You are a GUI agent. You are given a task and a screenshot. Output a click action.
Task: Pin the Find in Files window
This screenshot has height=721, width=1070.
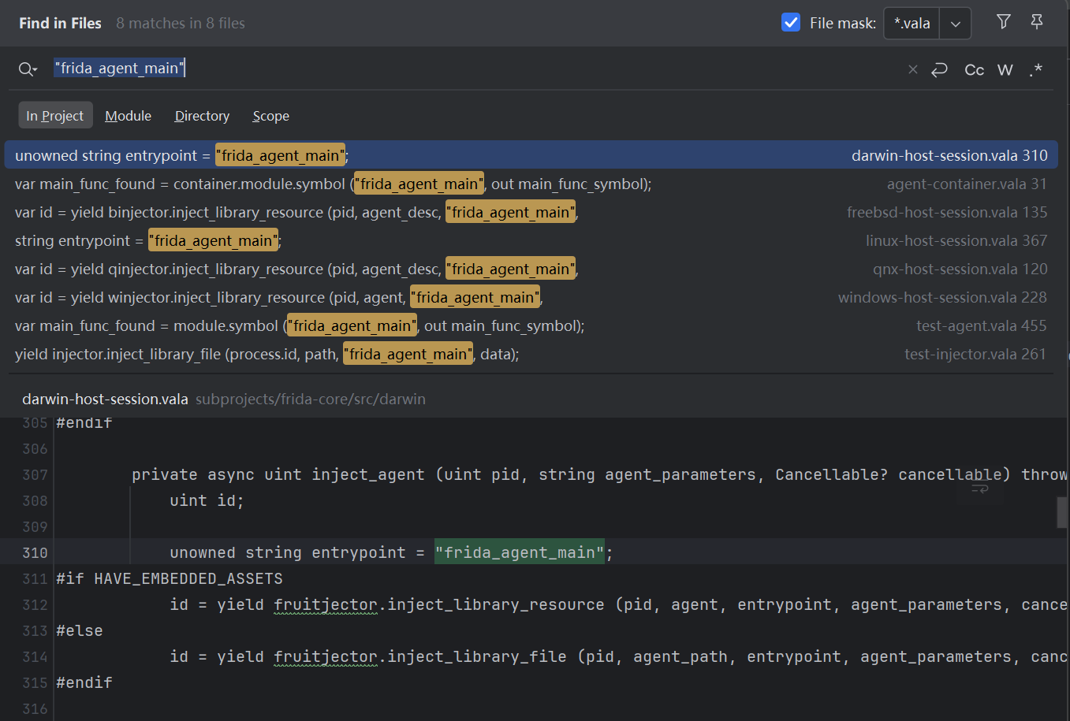[x=1037, y=22]
